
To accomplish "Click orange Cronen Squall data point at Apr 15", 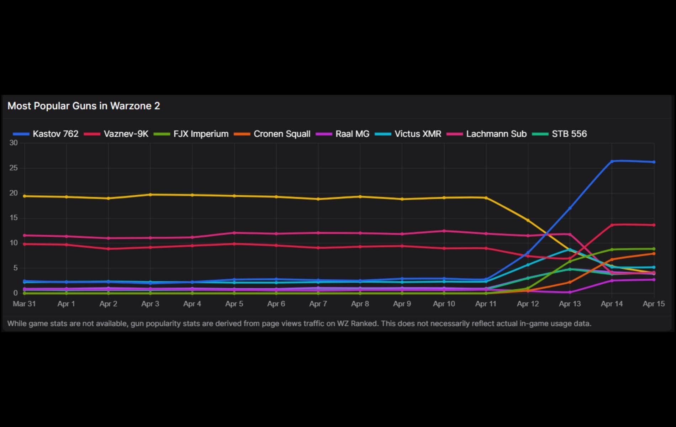I will tap(654, 254).
